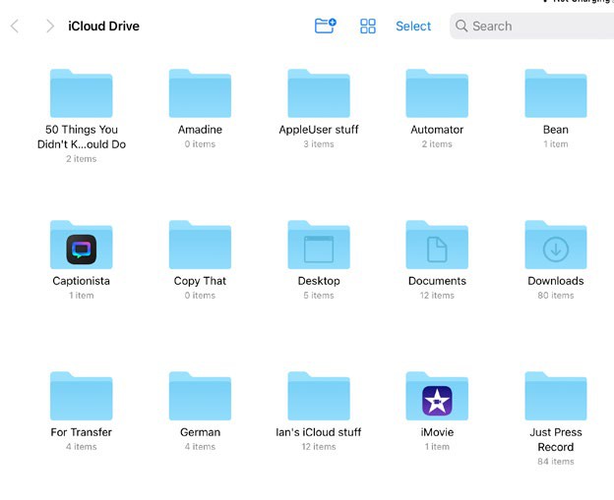Open the For Transfer folder
The width and height of the screenshot is (614, 500).
(81, 397)
